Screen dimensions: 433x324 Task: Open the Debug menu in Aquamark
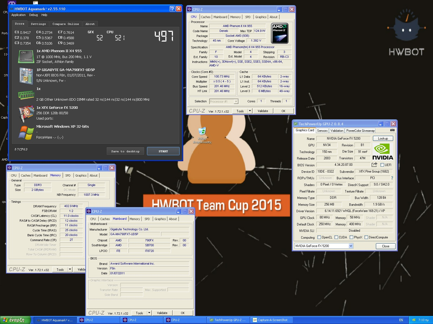point(34,15)
